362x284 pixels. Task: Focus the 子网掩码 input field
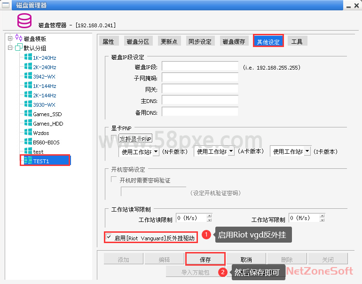[x=200, y=78]
